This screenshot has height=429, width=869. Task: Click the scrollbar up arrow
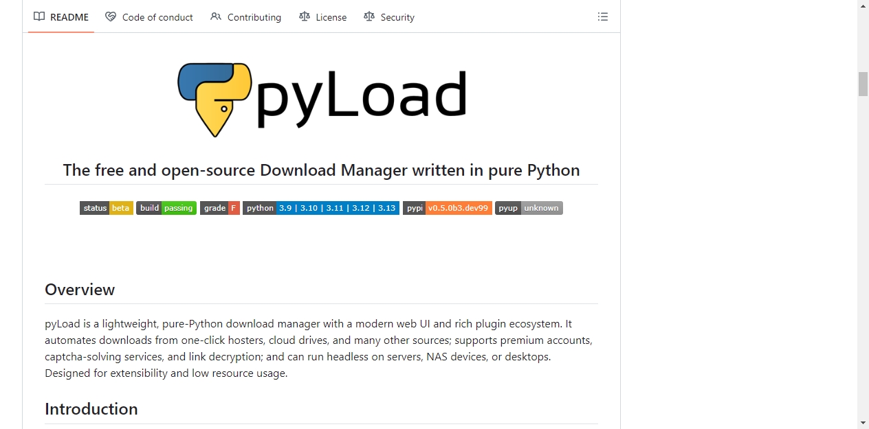(x=863, y=6)
